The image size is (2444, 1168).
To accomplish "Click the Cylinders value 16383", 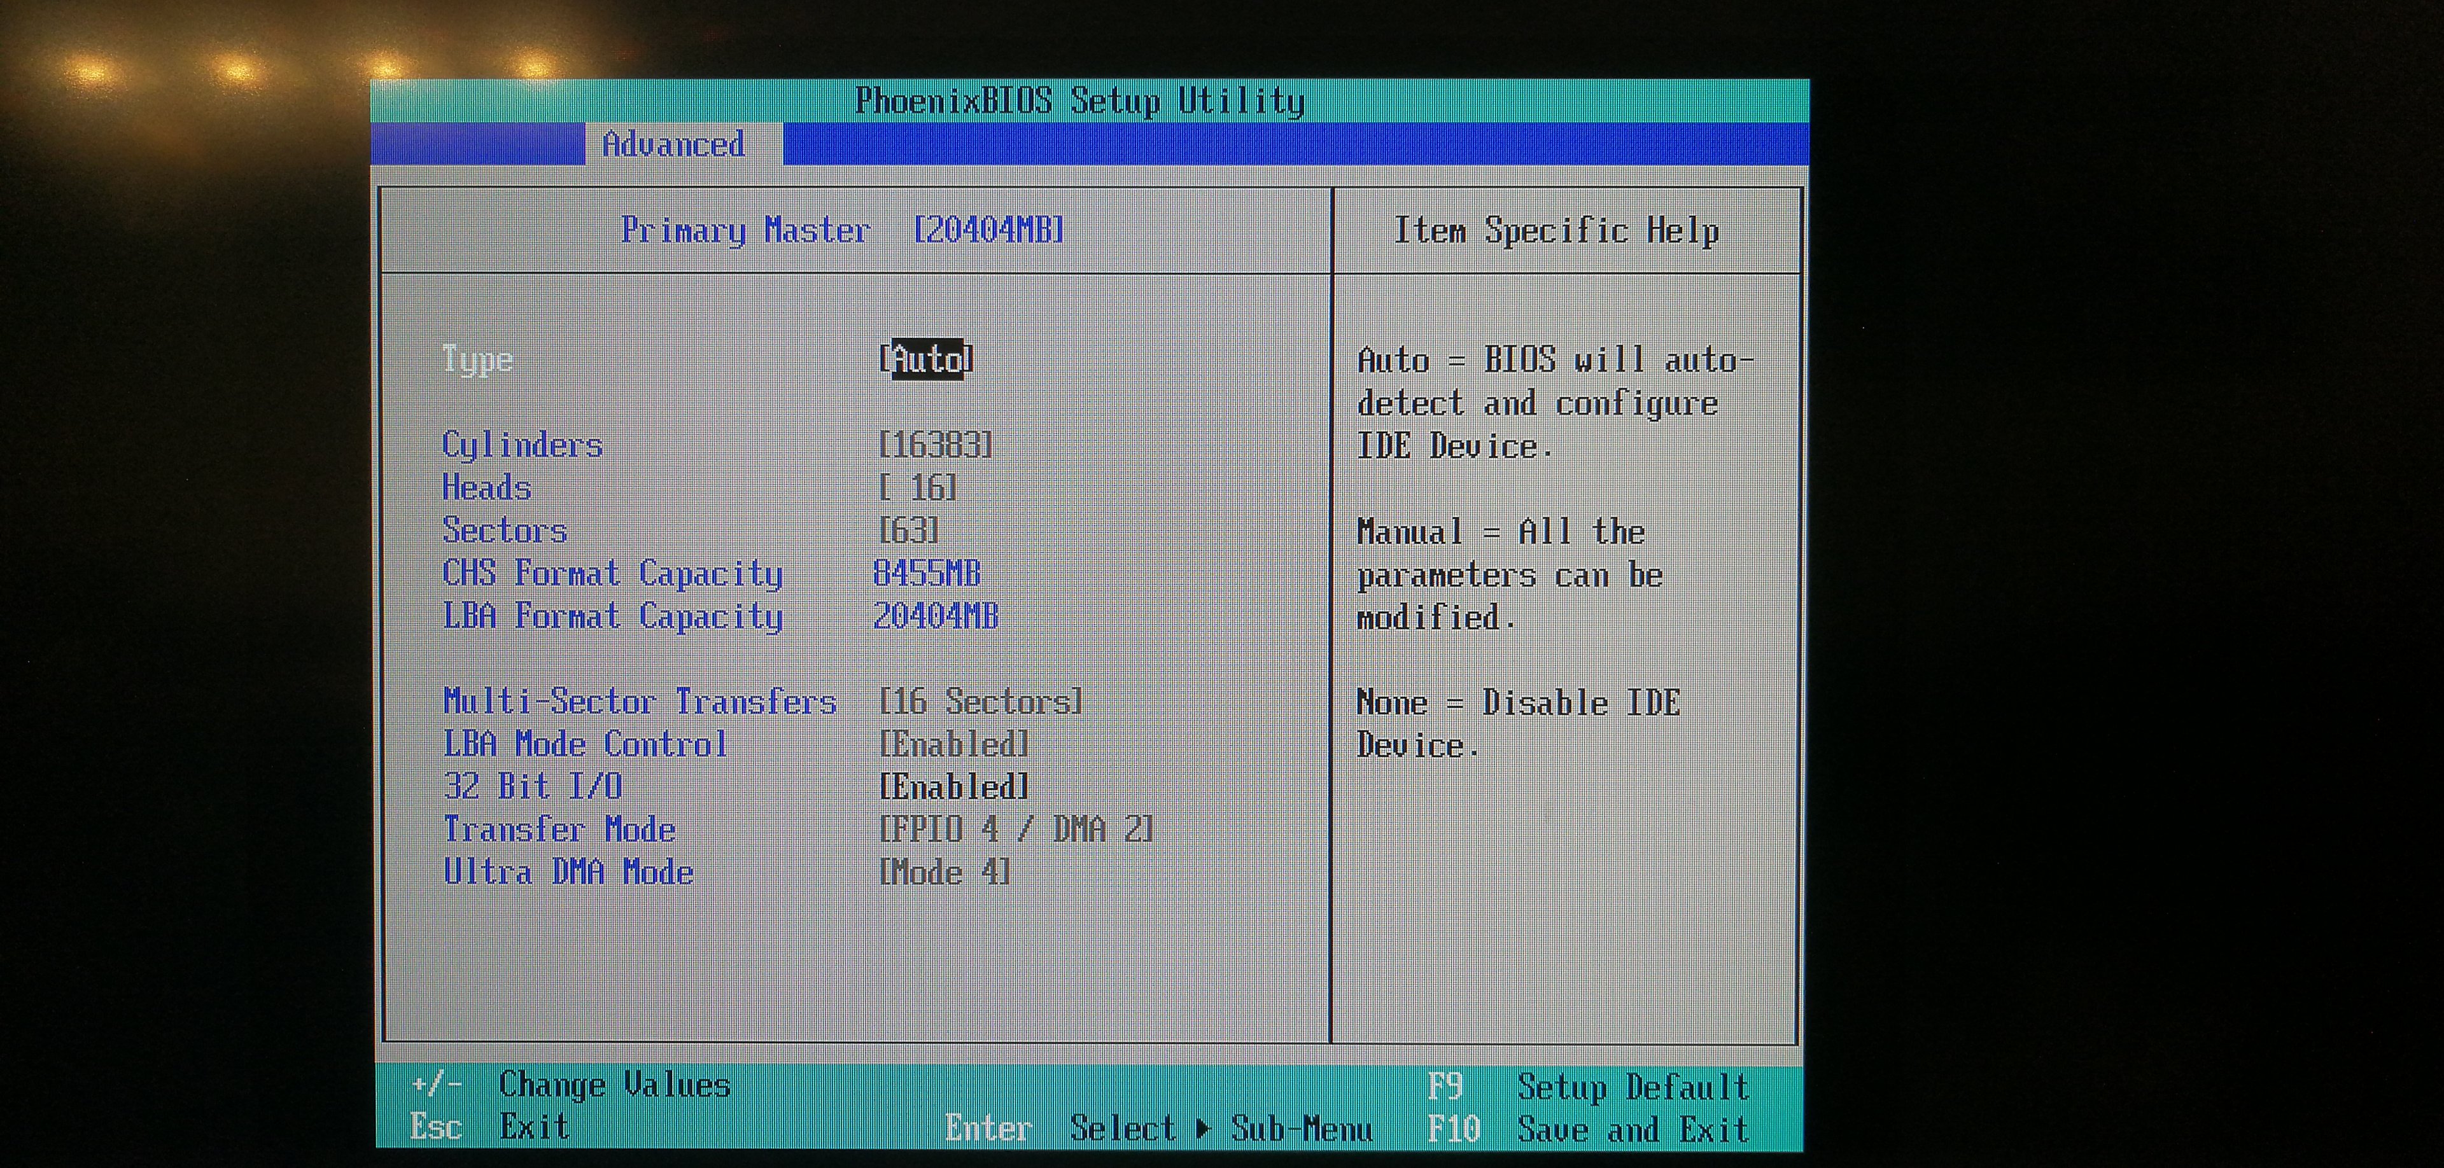I will pos(936,445).
